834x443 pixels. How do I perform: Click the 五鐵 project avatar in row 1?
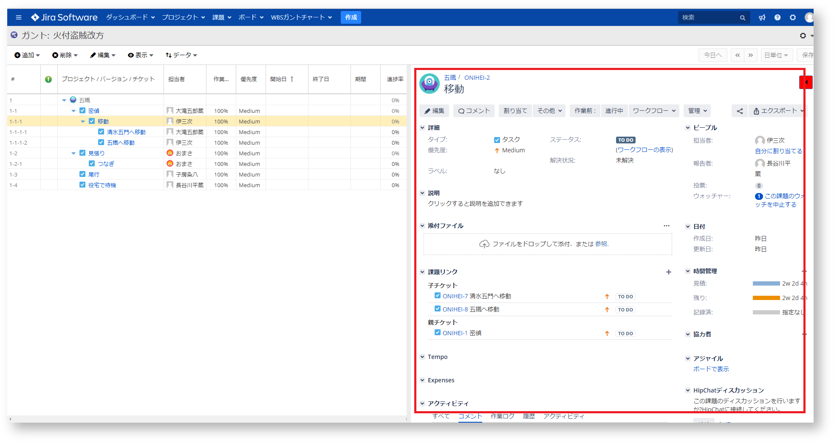point(73,100)
